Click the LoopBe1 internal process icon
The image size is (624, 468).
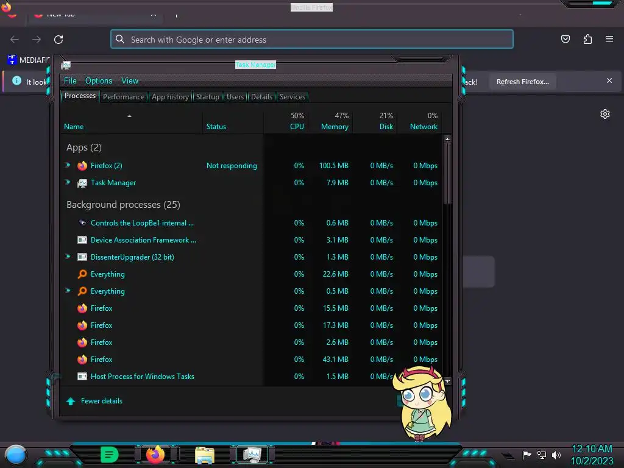pos(82,223)
